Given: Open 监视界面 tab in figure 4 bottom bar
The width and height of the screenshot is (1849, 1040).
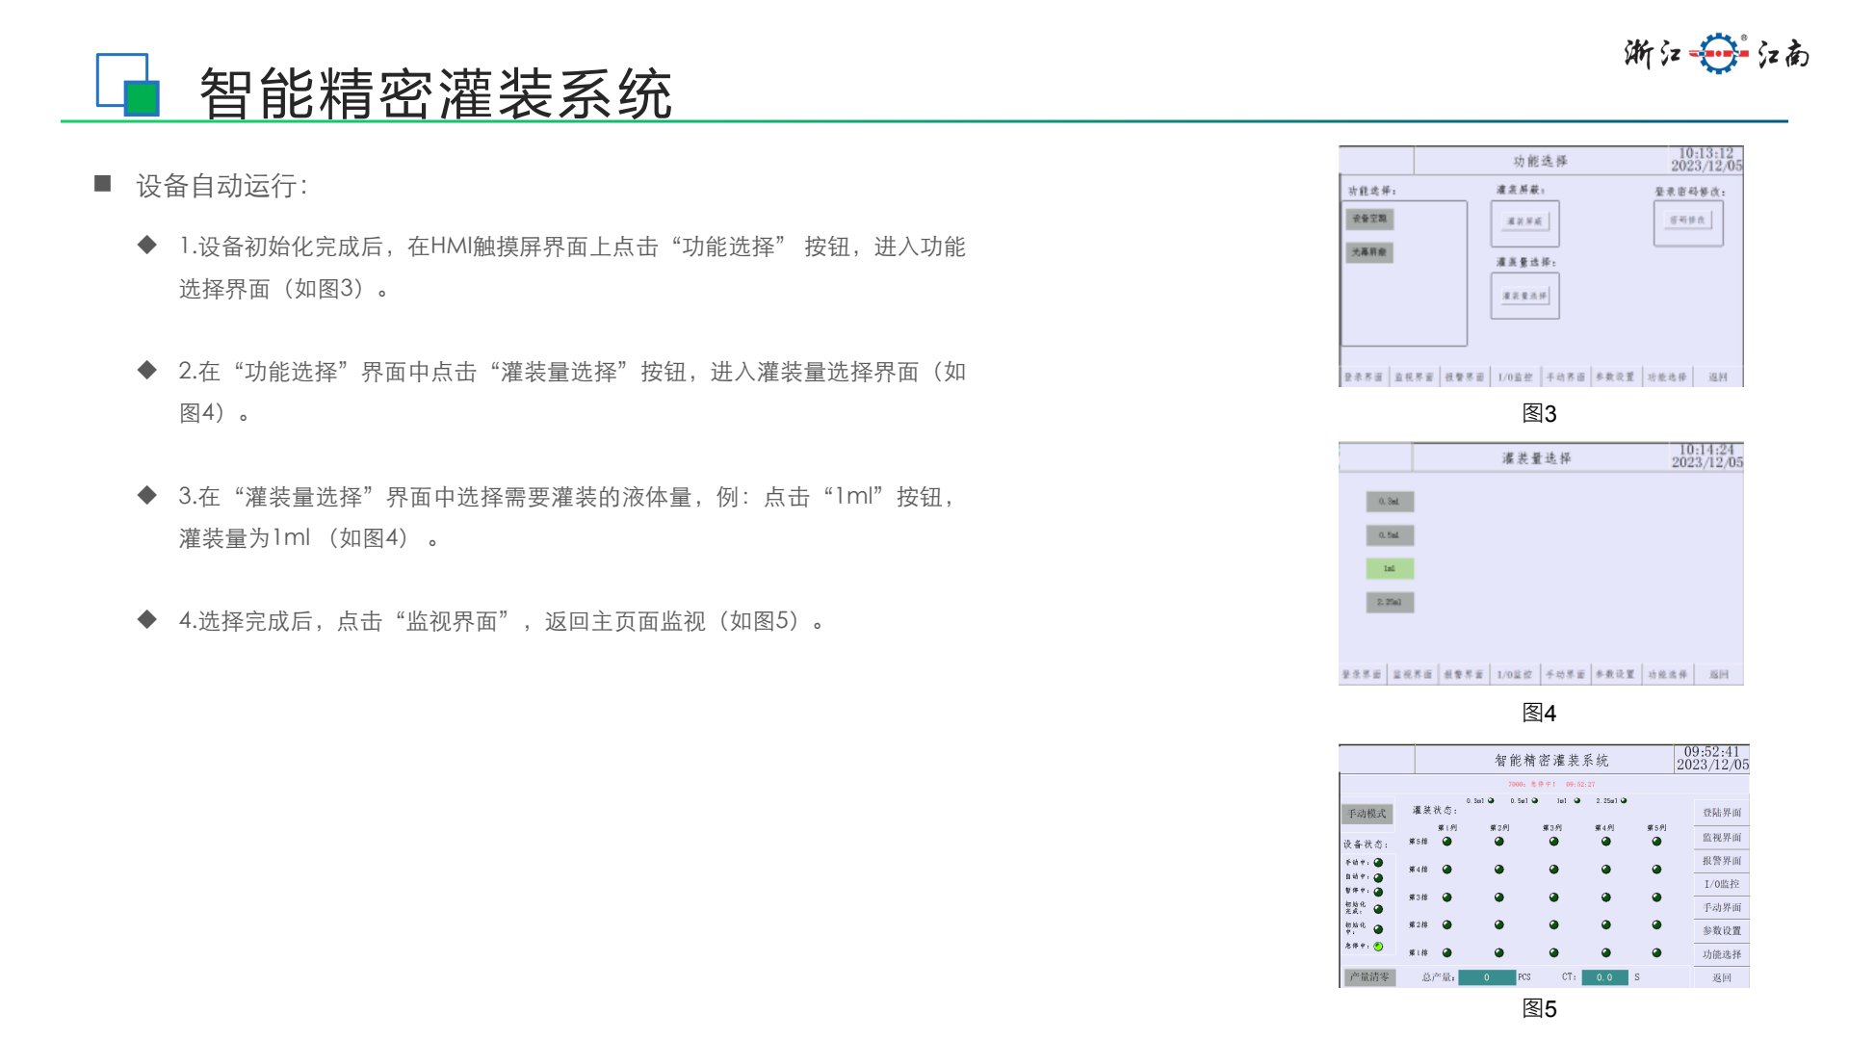Looking at the screenshot, I should coord(1413,674).
